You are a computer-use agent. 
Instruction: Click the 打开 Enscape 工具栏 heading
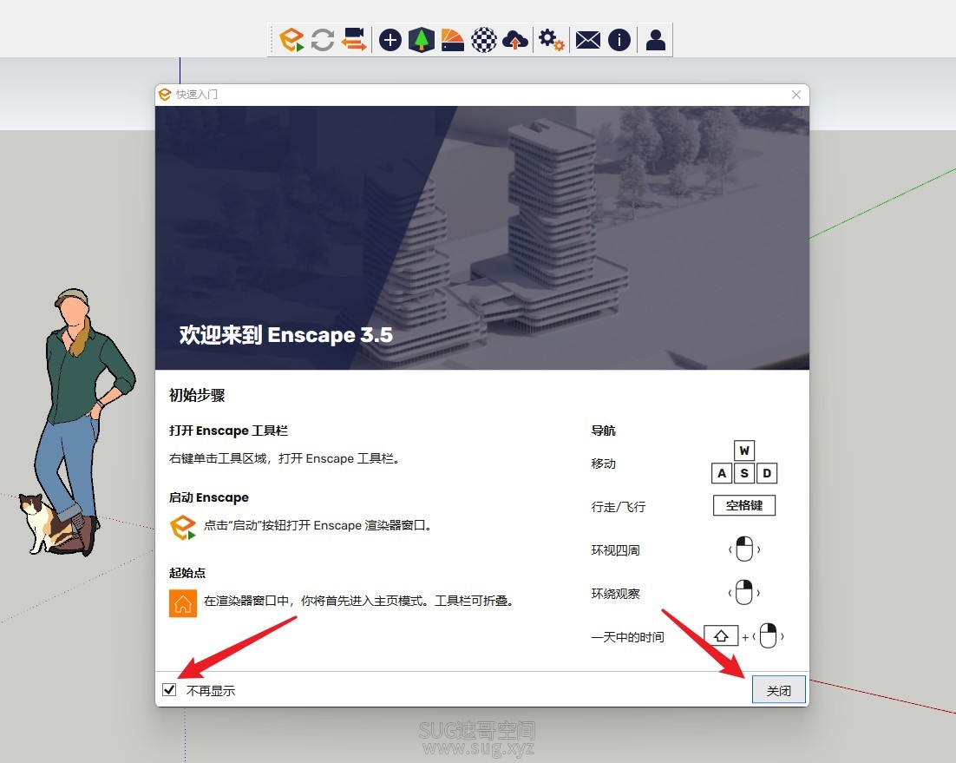[x=229, y=431]
